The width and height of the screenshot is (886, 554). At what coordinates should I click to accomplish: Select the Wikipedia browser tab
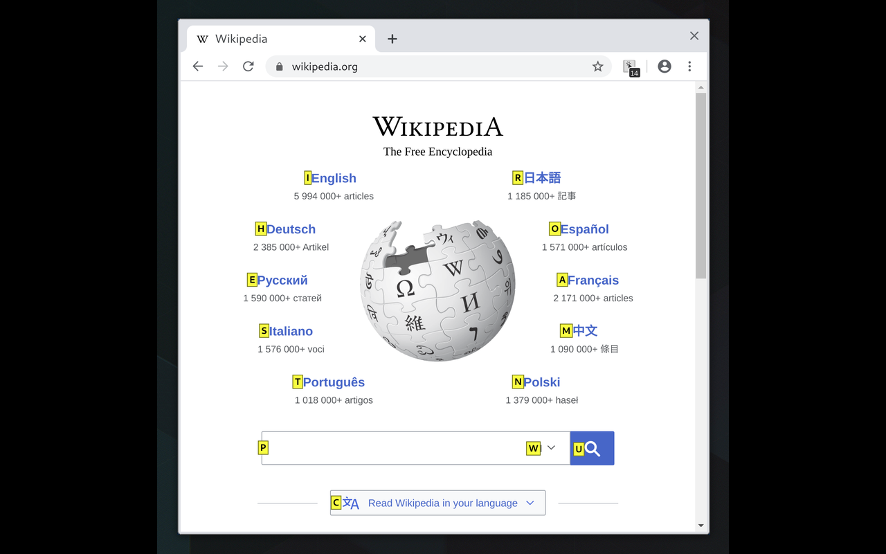pos(281,39)
